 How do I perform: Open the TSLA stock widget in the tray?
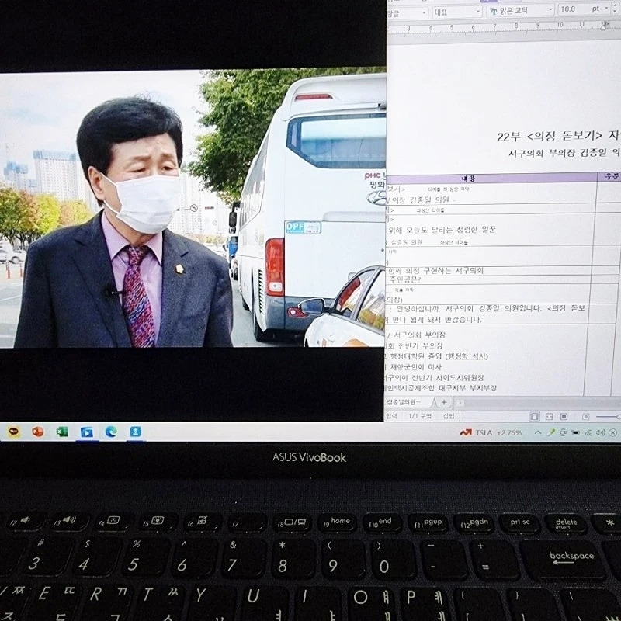pos(491,432)
